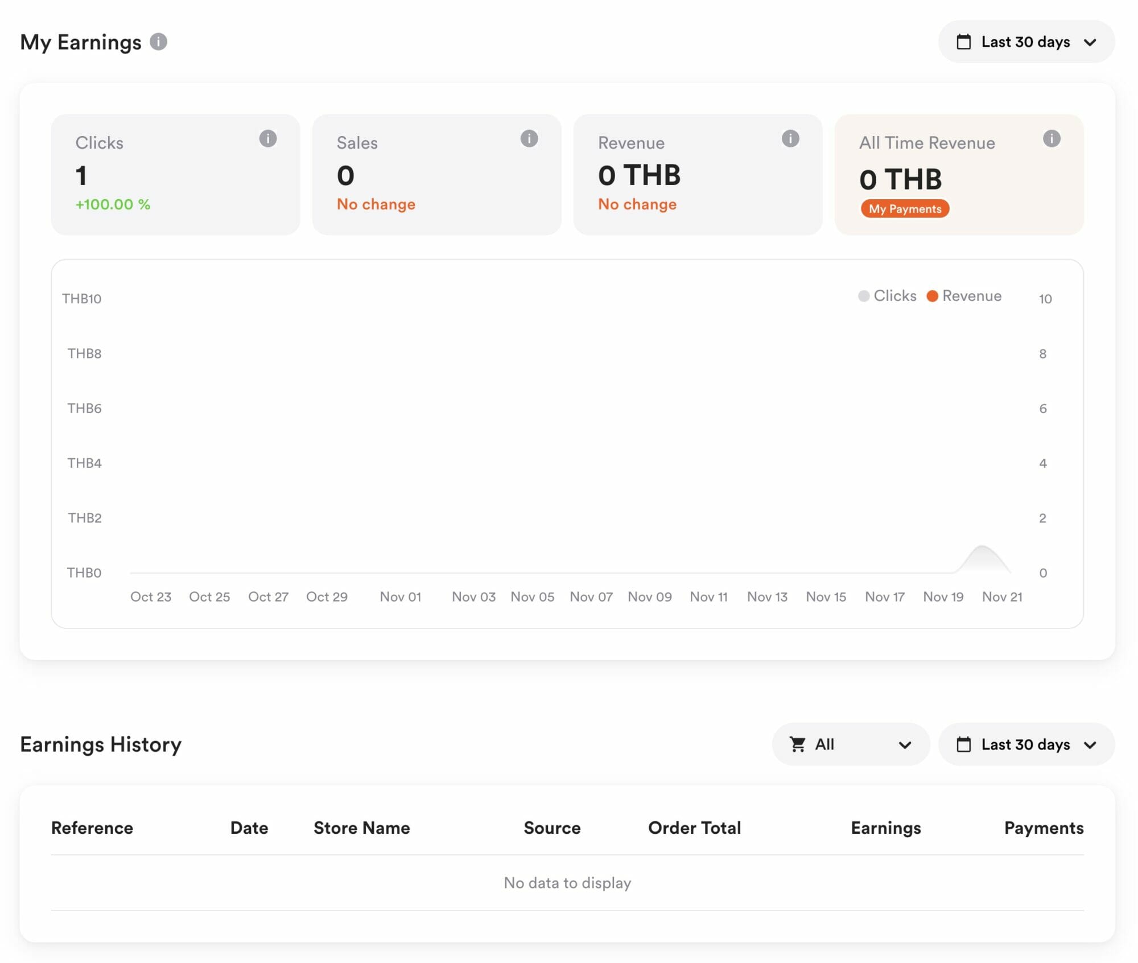The image size is (1138, 963).
Task: Click the All Time Revenue info icon
Action: pos(1051,138)
